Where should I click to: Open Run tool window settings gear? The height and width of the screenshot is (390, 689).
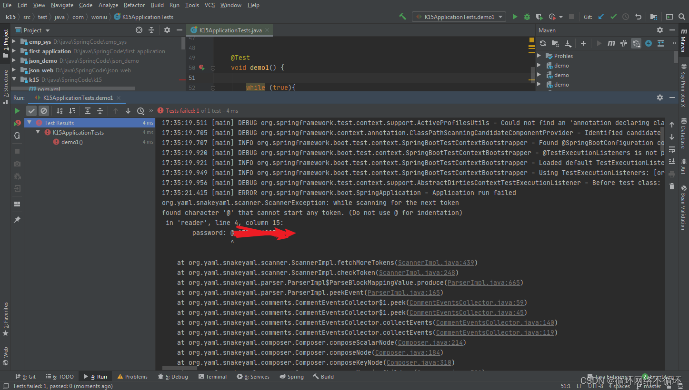[x=660, y=97]
